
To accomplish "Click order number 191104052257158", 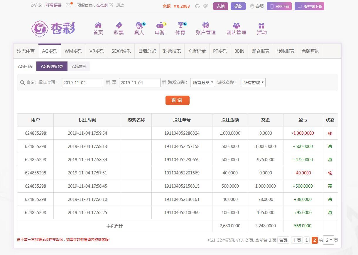I will click(182, 146).
